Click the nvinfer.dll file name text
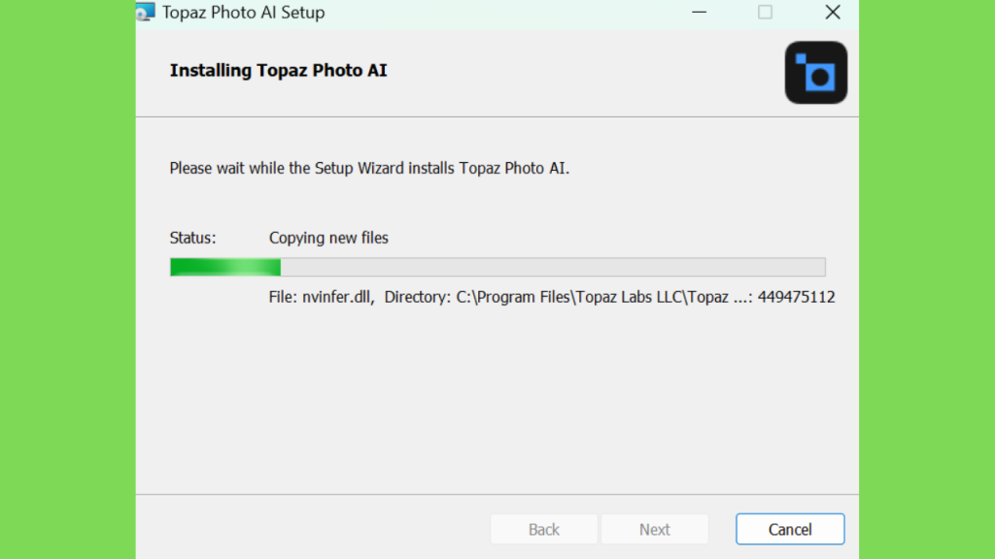 [338, 297]
